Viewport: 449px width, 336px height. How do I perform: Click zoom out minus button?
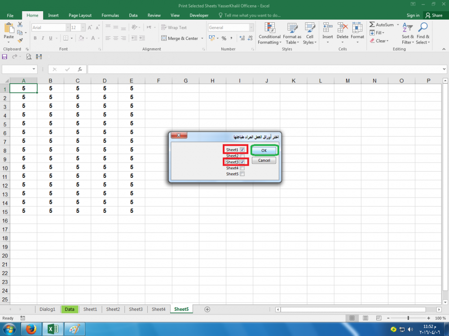tap(388, 318)
